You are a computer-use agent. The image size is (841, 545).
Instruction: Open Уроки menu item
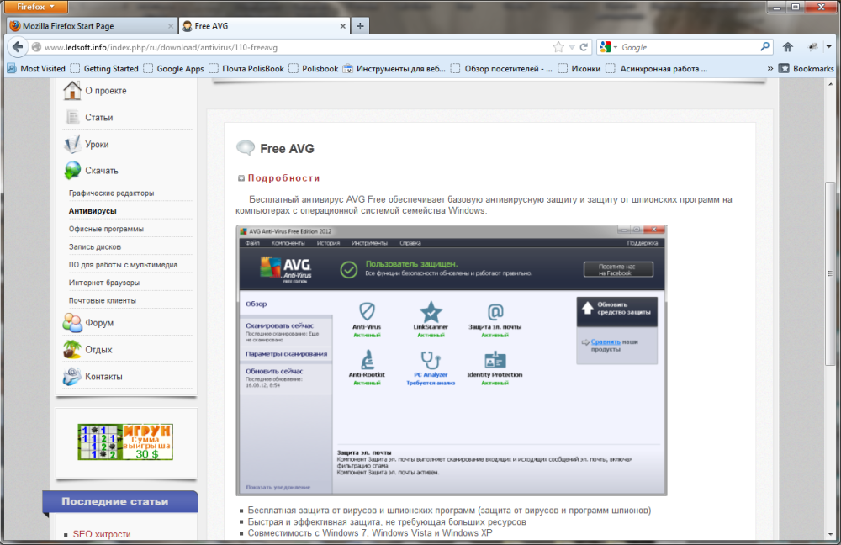pos(97,145)
